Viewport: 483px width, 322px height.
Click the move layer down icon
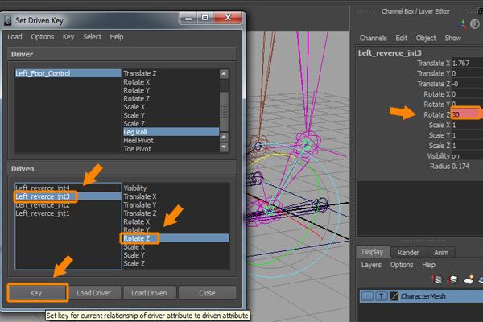(x=452, y=279)
